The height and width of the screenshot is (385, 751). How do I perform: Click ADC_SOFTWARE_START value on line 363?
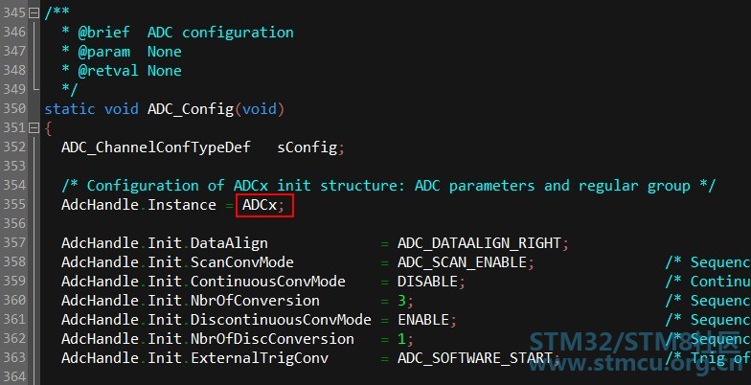point(475,358)
